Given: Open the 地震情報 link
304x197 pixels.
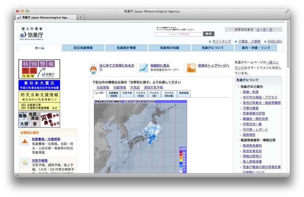Looking at the screenshot, I should pos(120,88).
